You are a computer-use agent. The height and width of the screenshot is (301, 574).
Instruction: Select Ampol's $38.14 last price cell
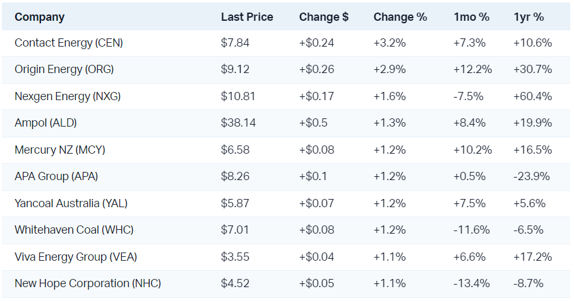click(x=238, y=123)
